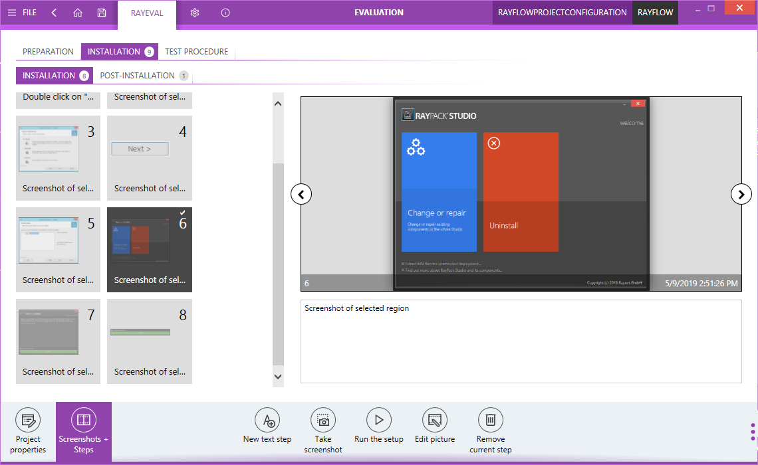
Task: Add a New text step
Action: (267, 426)
